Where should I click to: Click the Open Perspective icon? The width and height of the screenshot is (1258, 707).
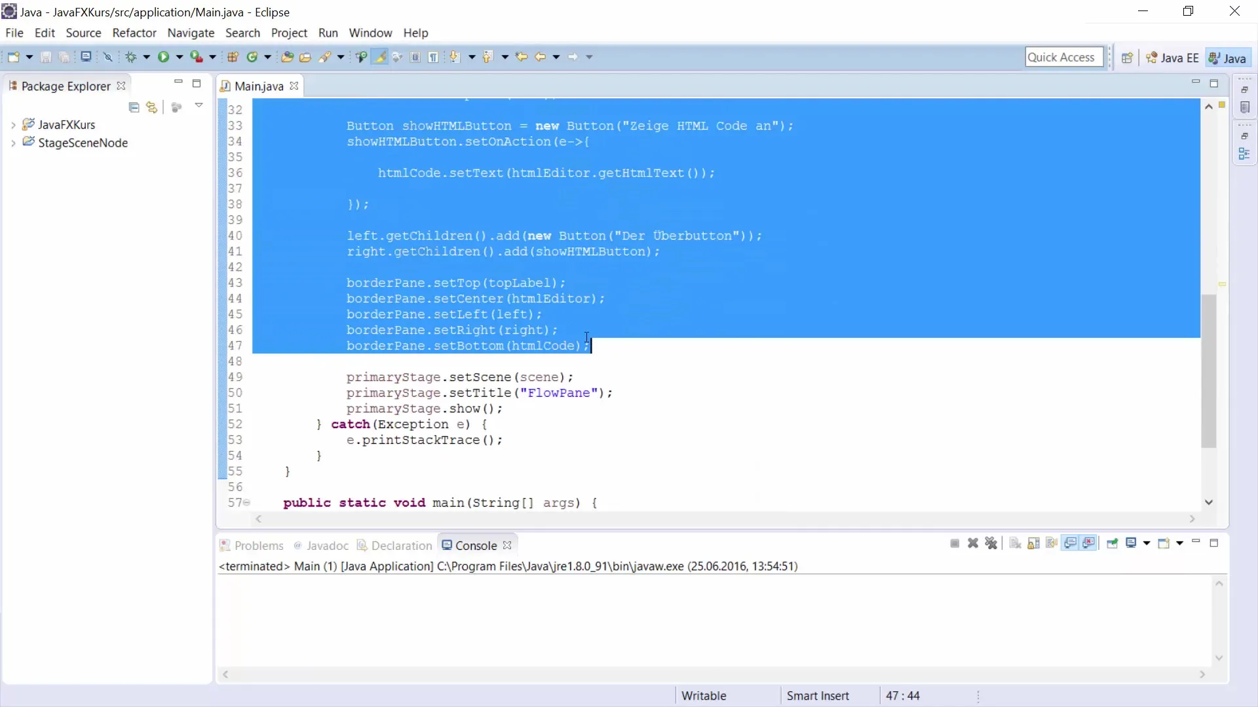(x=1127, y=58)
